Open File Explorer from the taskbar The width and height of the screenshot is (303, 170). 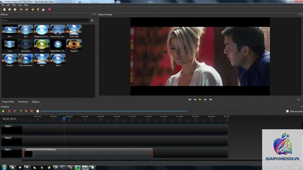point(12,168)
